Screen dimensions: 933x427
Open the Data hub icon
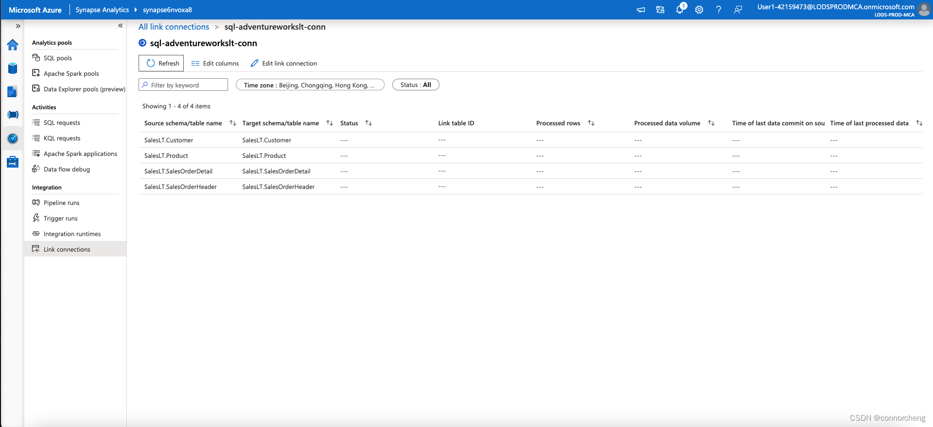pyautogui.click(x=13, y=68)
